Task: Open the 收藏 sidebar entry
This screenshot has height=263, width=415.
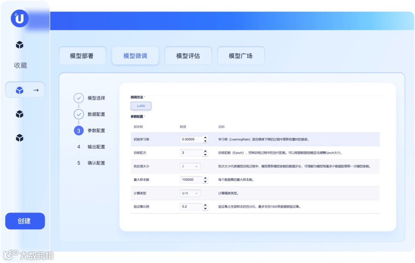Action: point(20,65)
